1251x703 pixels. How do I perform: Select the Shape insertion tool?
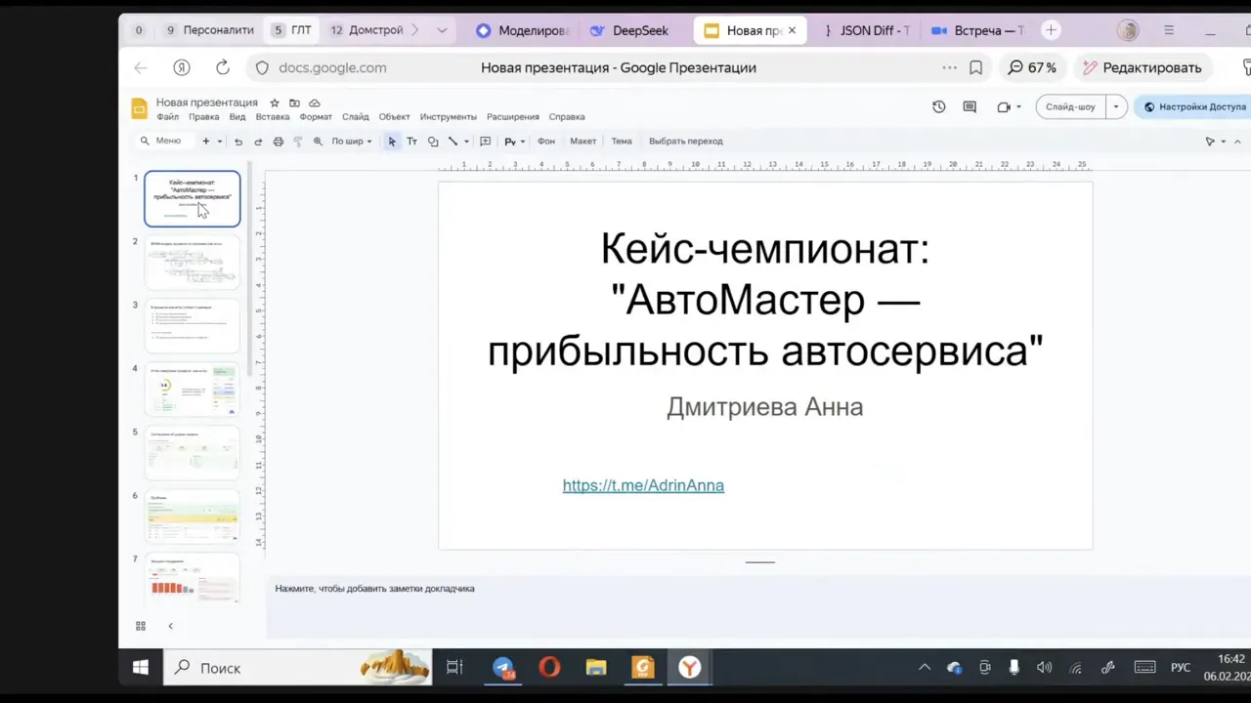tap(432, 141)
